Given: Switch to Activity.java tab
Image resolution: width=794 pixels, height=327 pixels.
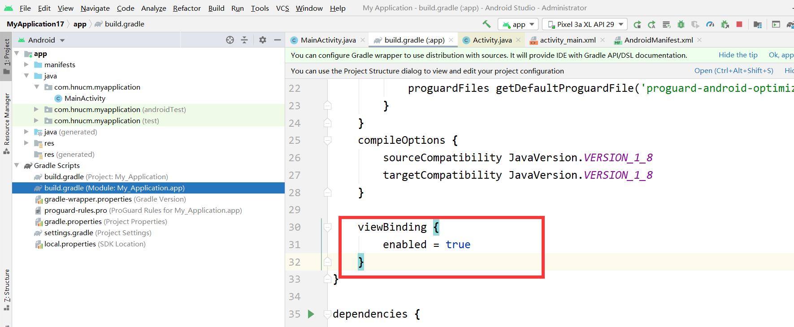Looking at the screenshot, I should [x=492, y=40].
